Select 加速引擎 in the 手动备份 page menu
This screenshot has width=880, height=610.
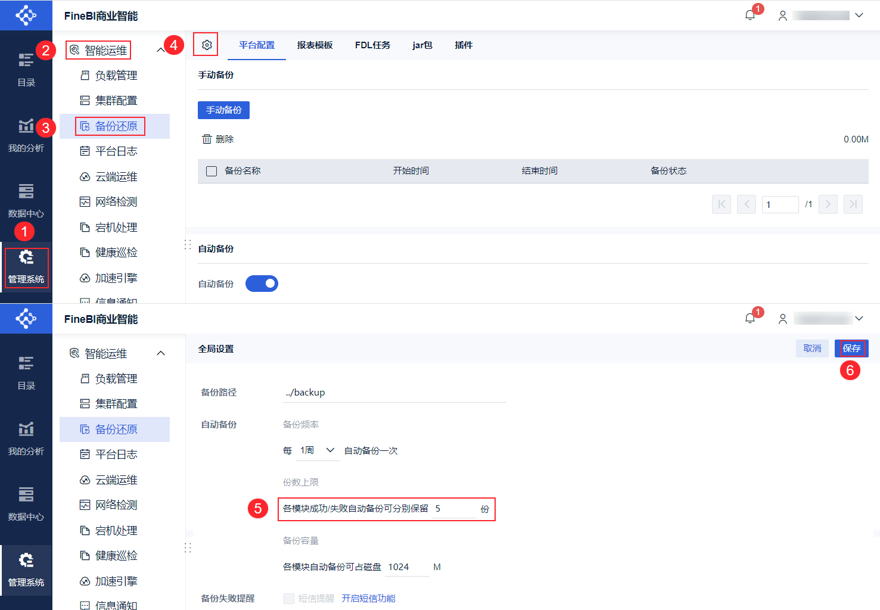click(x=114, y=278)
